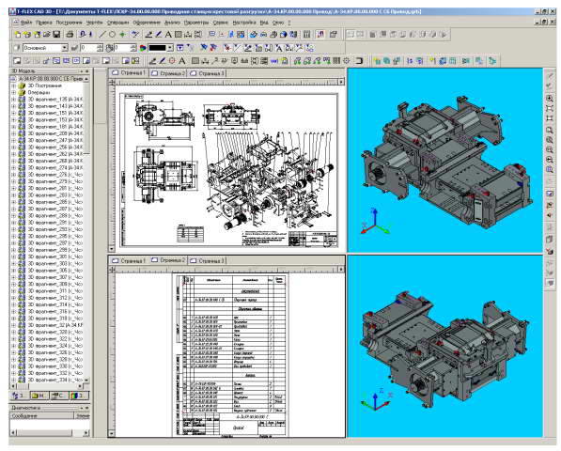The height and width of the screenshot is (451, 561).
Task: Click the hatch fill tool icon
Action: [x=178, y=35]
